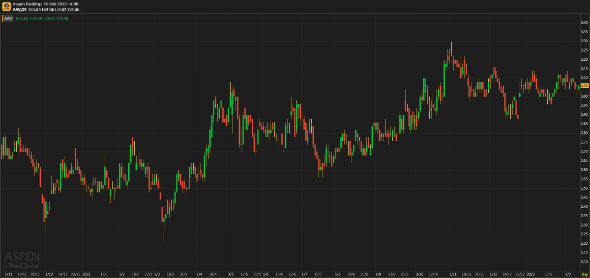The image size is (590, 278).
Task: Click the 17/1 date label on time axis
Action: coord(549,274)
